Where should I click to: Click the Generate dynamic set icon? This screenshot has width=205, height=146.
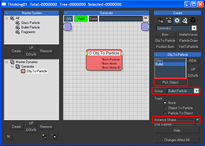coord(18,66)
